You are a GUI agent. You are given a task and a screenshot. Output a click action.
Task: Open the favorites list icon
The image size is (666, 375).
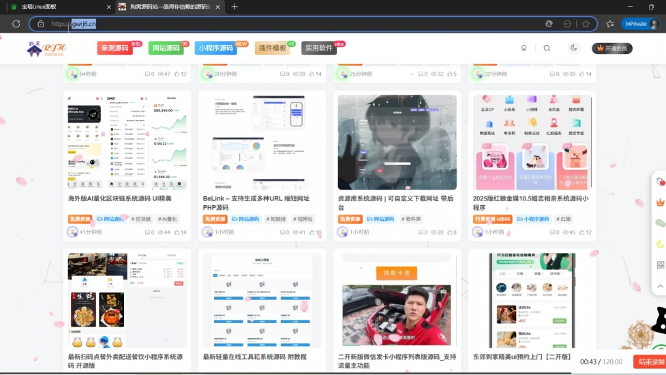610,24
